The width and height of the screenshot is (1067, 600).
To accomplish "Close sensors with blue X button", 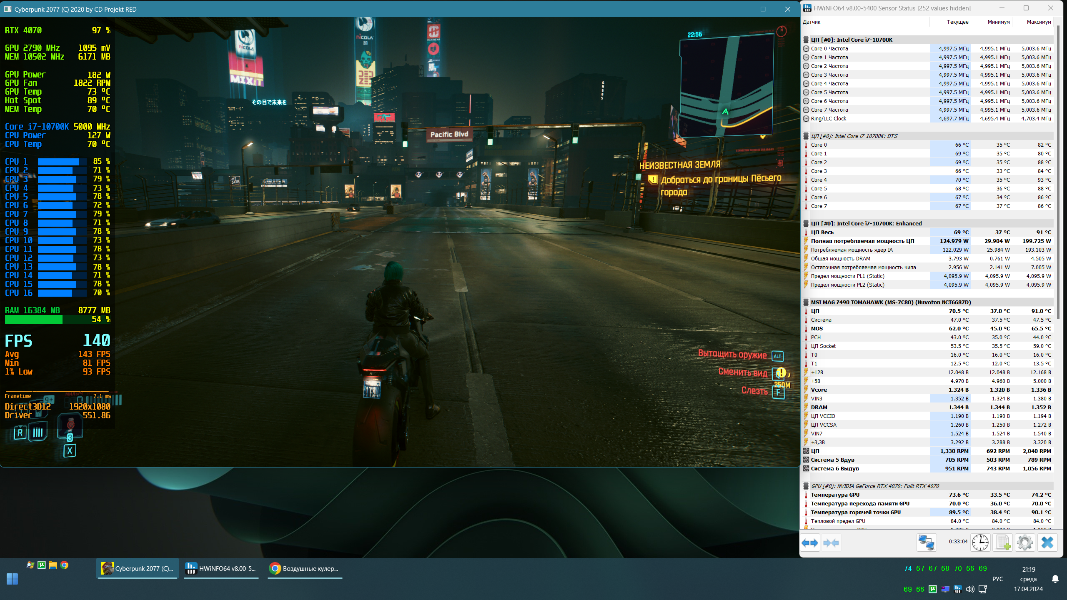I will point(1047,543).
